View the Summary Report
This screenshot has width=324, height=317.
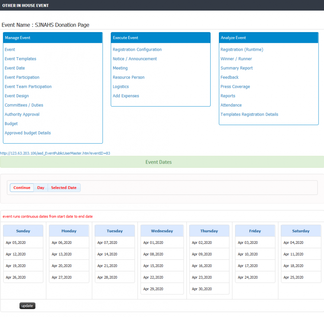[x=237, y=68]
